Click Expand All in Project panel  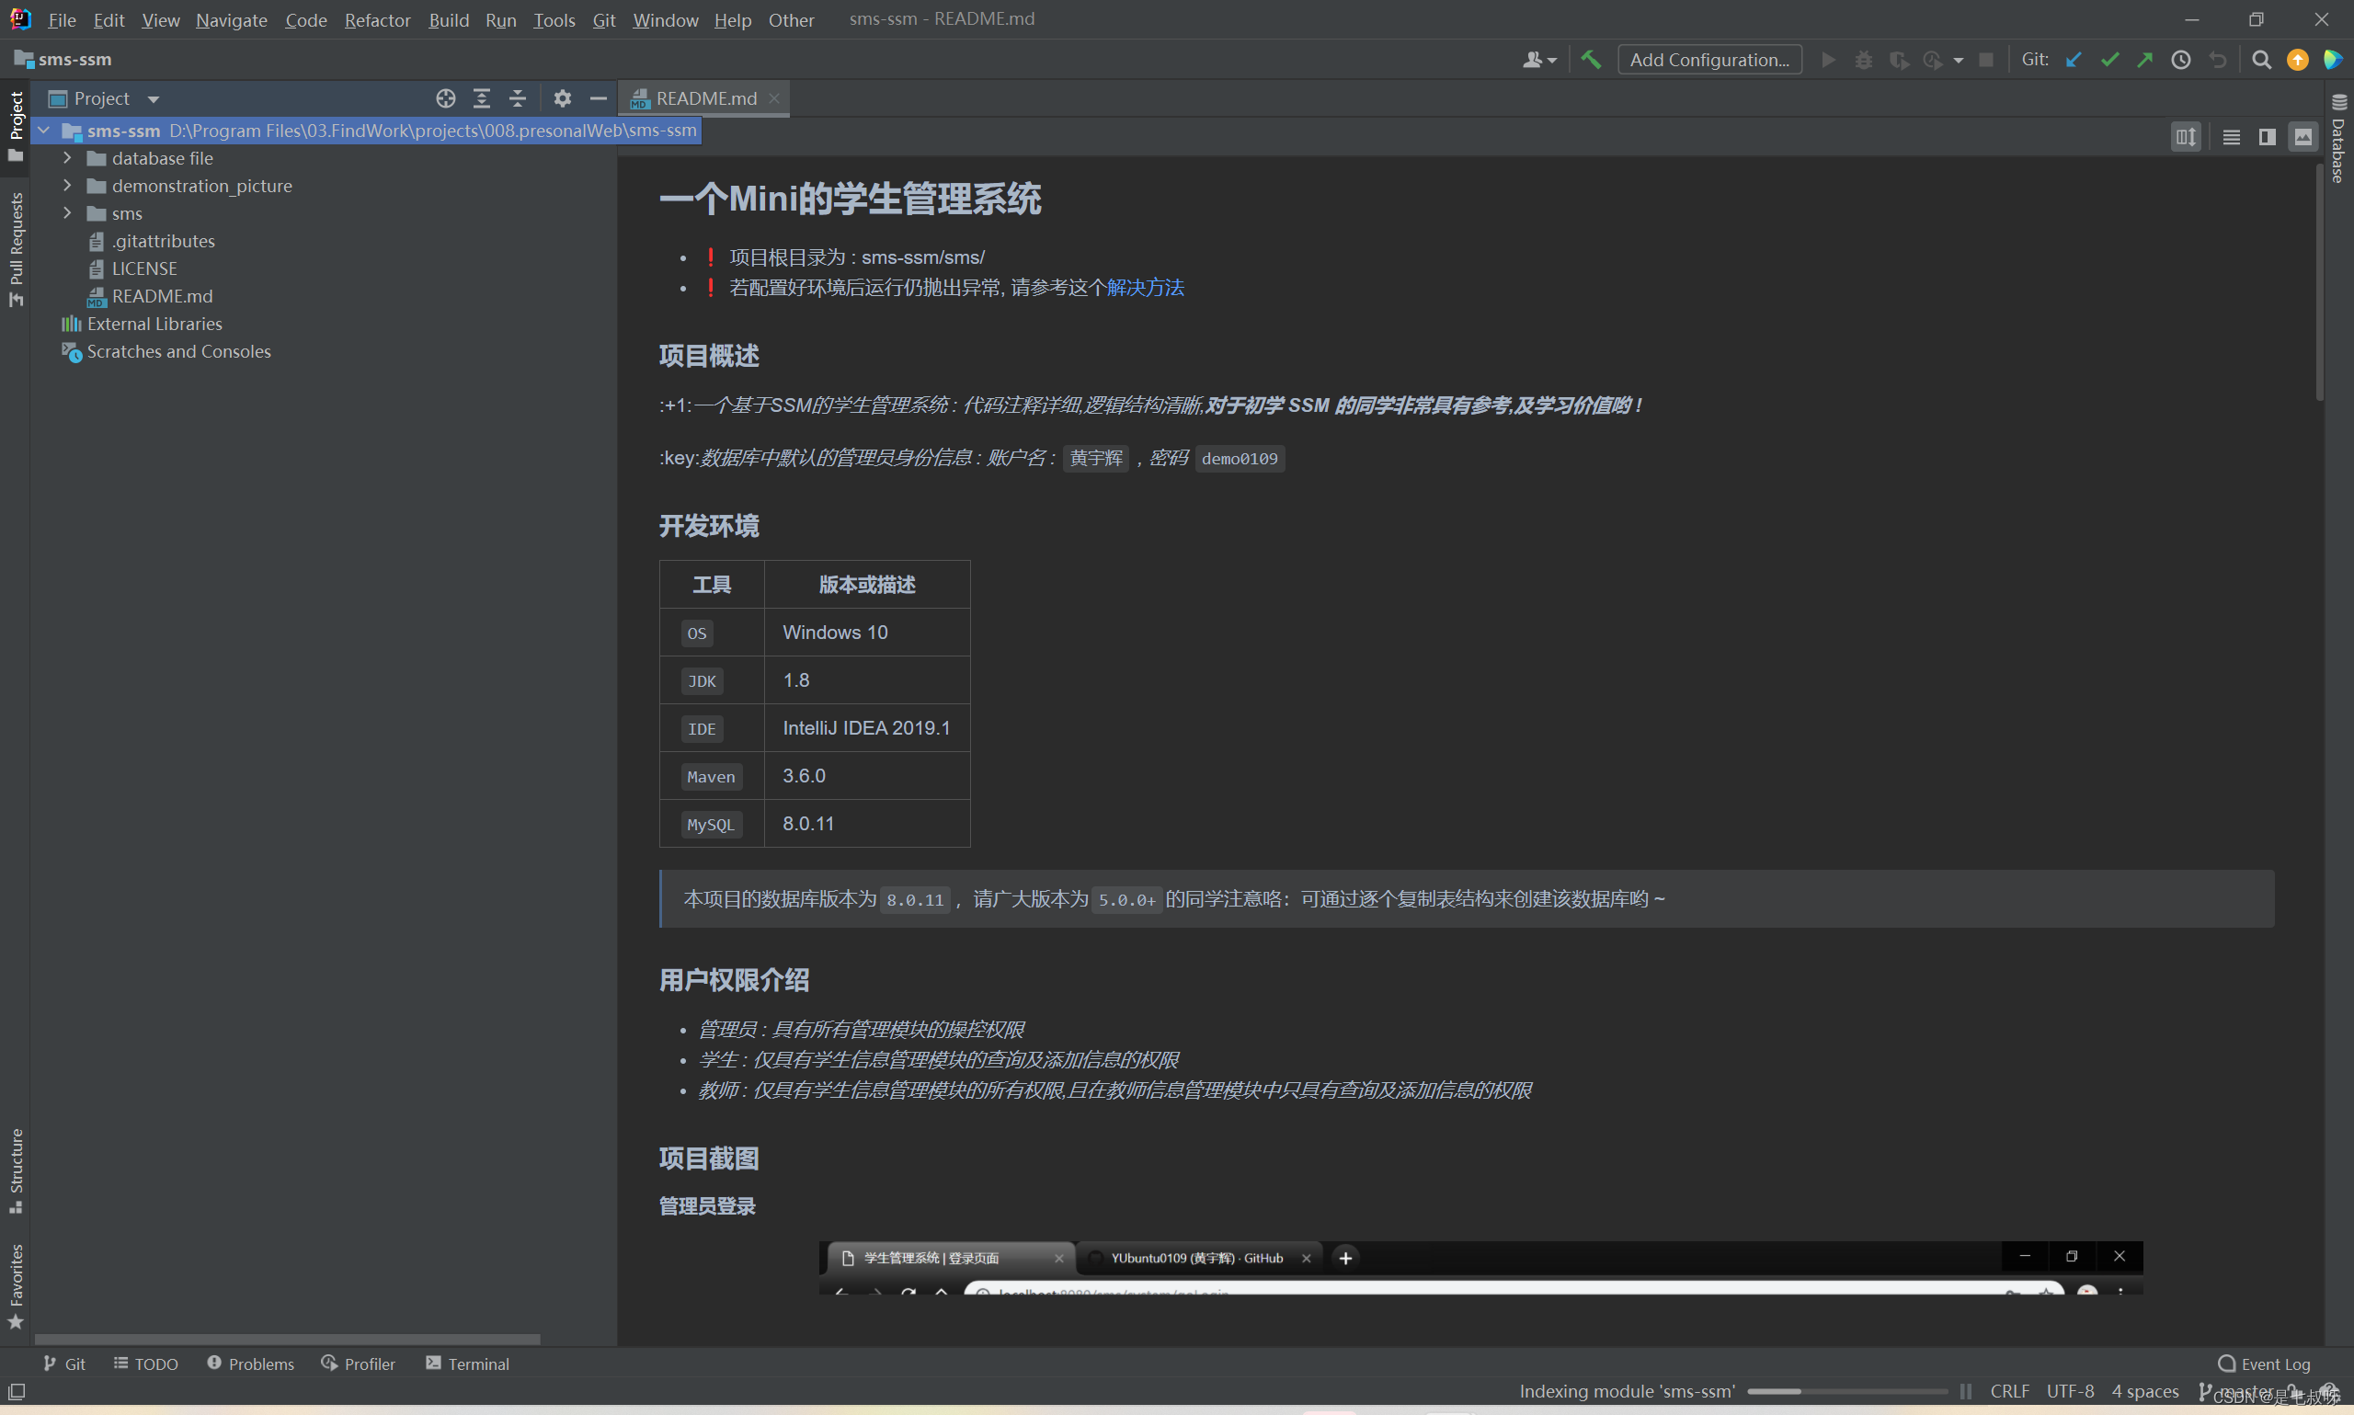[x=482, y=98]
